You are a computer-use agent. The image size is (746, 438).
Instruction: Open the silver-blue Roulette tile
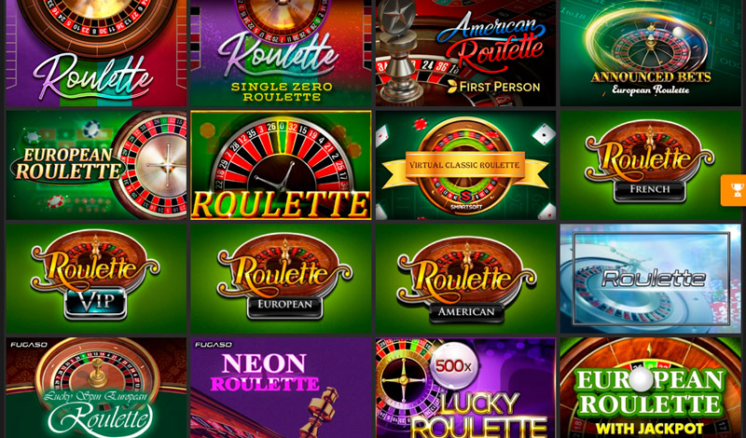pos(650,279)
